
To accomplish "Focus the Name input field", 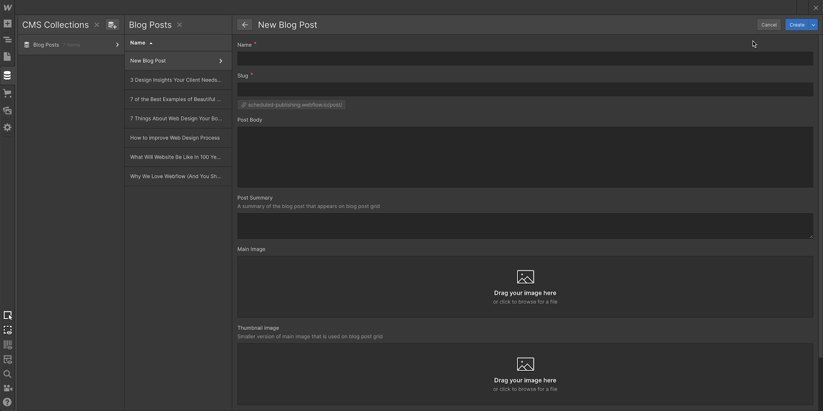I will pos(525,59).
